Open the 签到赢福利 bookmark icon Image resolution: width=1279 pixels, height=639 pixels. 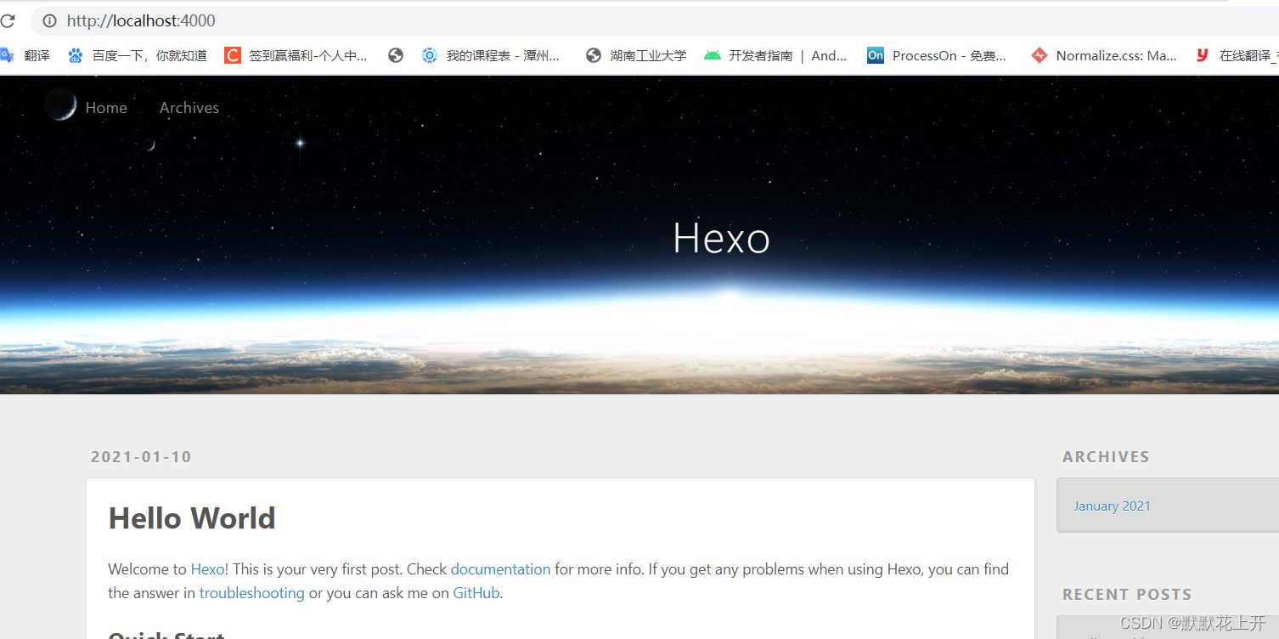coord(232,55)
